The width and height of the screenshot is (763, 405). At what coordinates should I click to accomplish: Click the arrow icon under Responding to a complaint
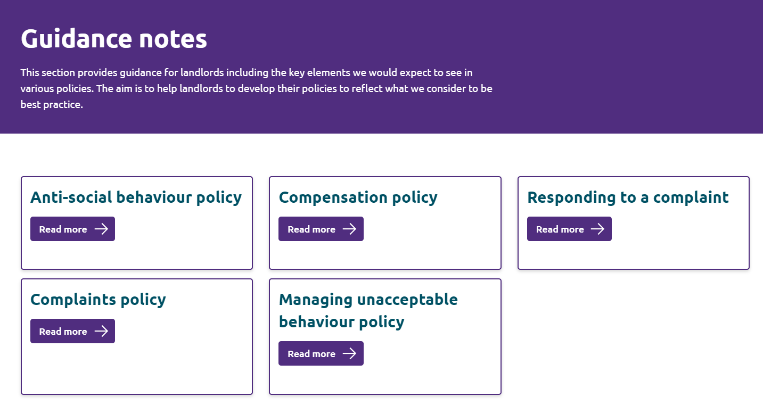[597, 229]
